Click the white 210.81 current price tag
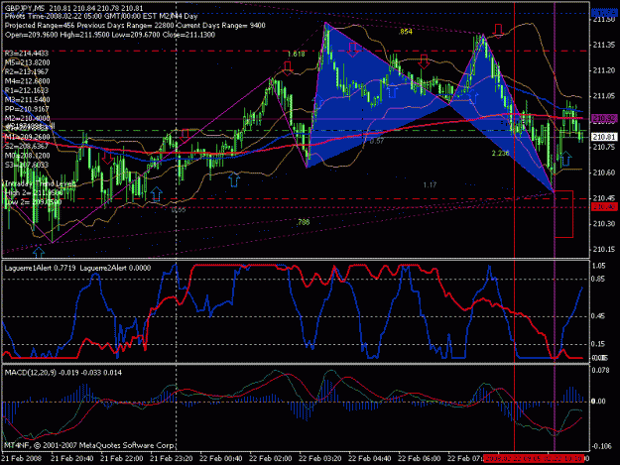The height and width of the screenshot is (465, 620). tap(604, 137)
